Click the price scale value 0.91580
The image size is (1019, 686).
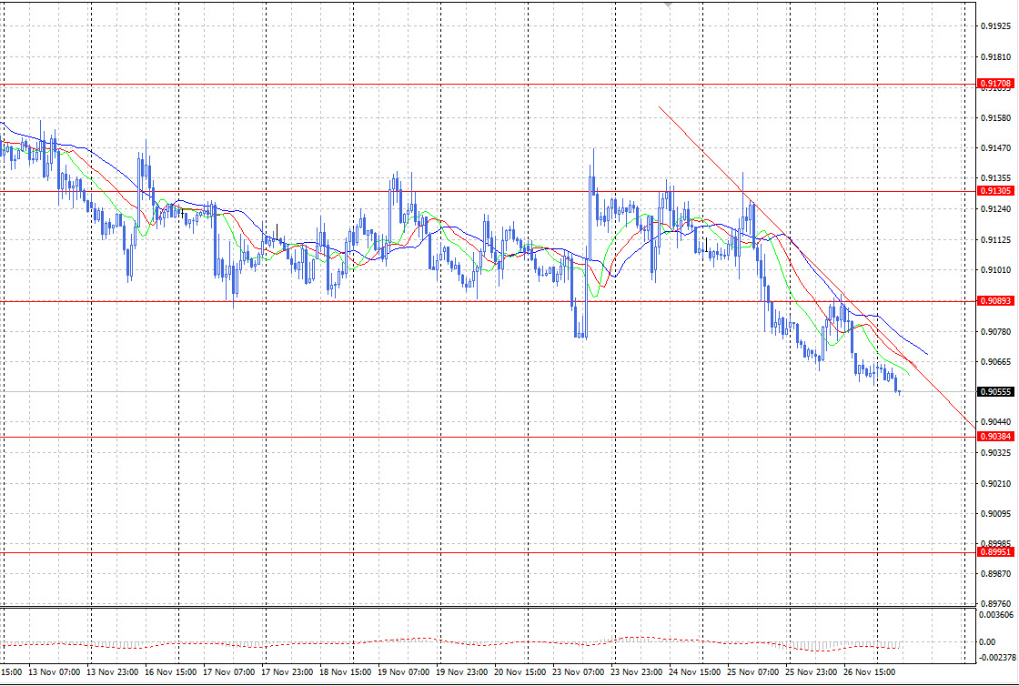[x=995, y=118]
